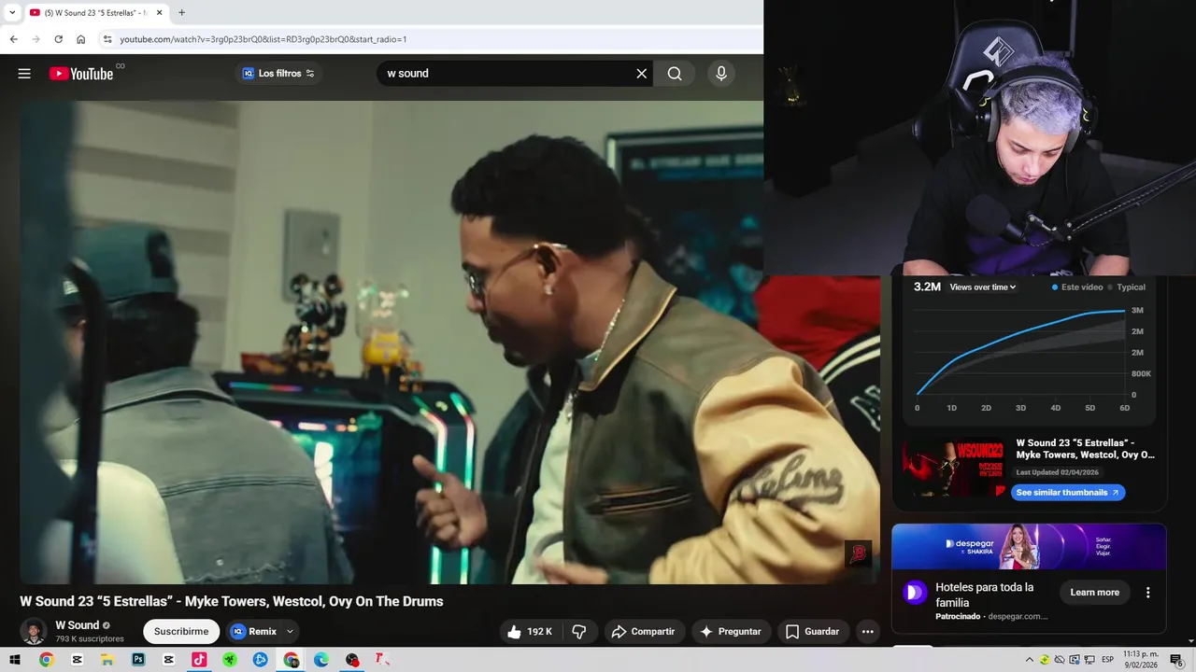The height and width of the screenshot is (672, 1196).
Task: Open the notification center with 6 alerts
Action: [1176, 660]
